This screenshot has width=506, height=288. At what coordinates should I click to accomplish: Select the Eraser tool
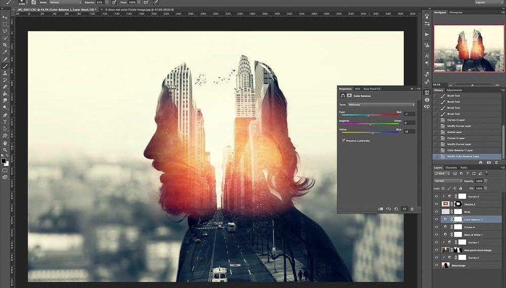(x=5, y=87)
